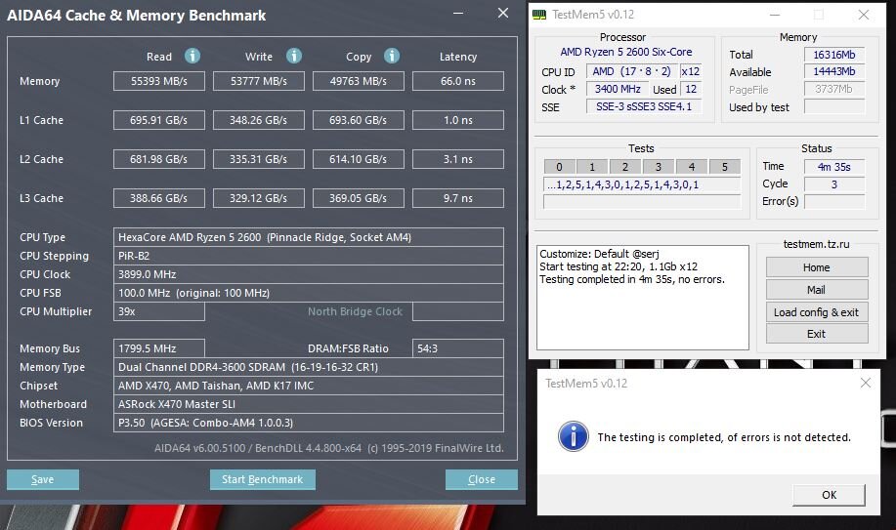Click the empty Error(s) field
Viewport: 896px width, 530px height.
834,201
